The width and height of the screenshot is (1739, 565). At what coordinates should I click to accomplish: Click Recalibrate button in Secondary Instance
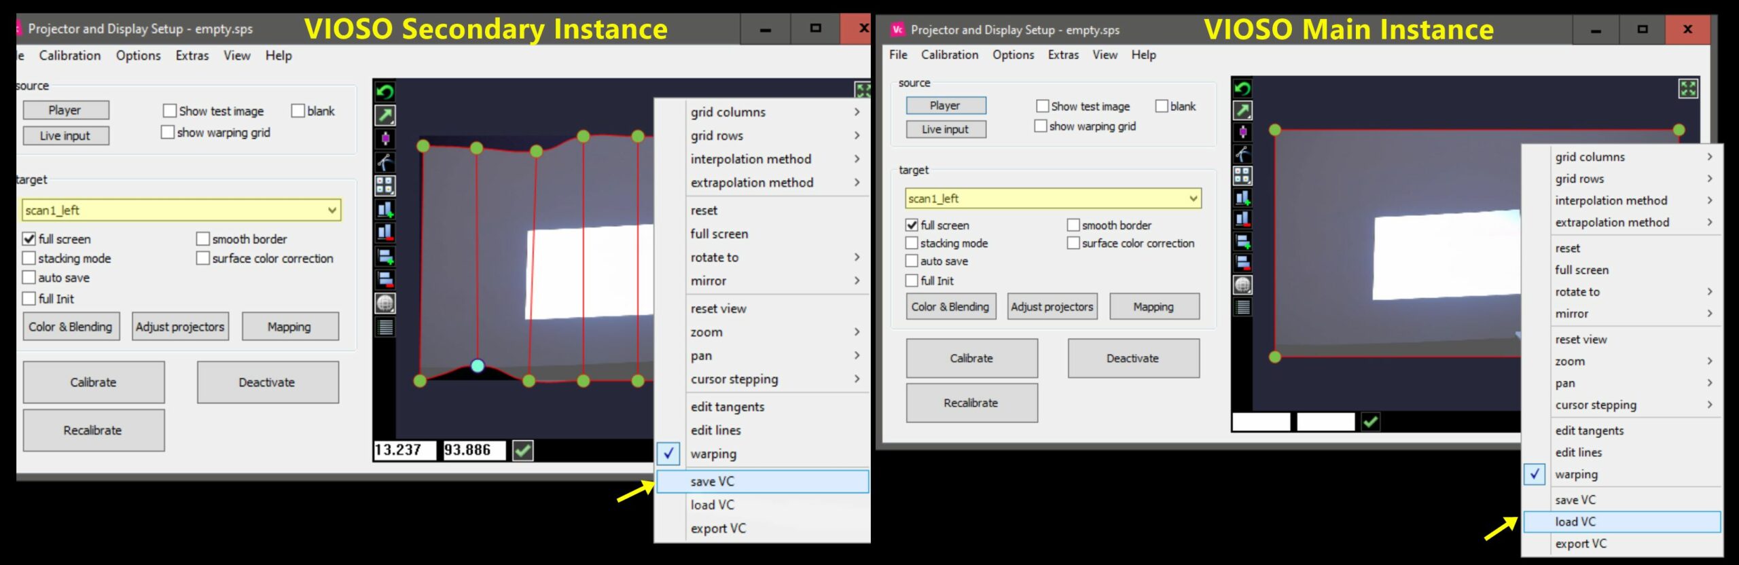[x=94, y=431]
